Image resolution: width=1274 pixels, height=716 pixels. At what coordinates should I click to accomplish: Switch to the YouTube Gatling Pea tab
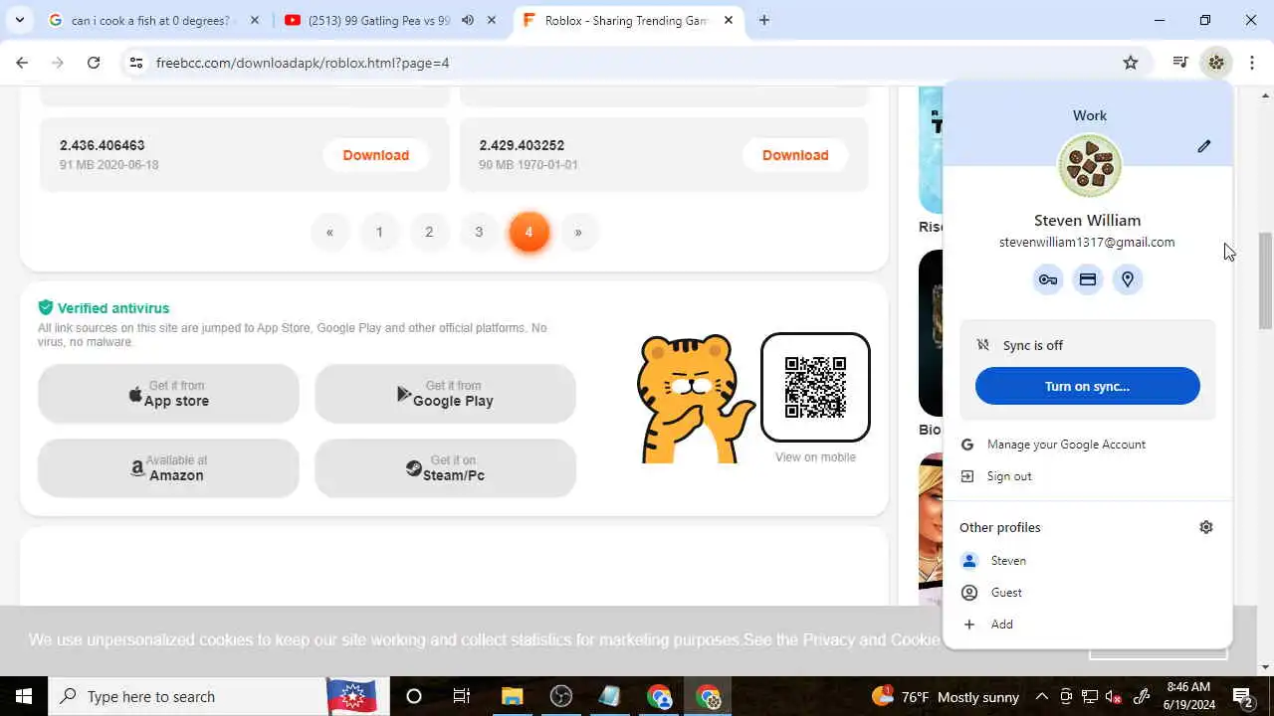point(390,20)
